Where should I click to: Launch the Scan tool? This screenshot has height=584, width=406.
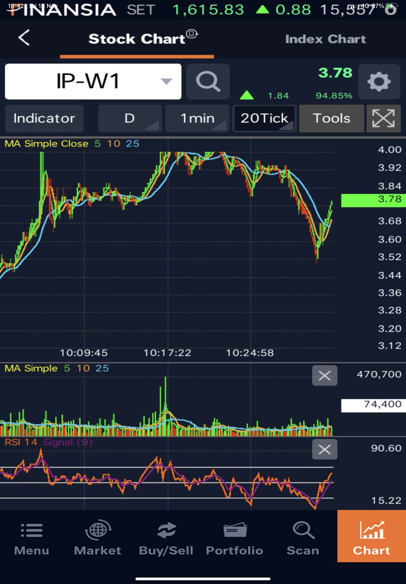[x=302, y=538]
